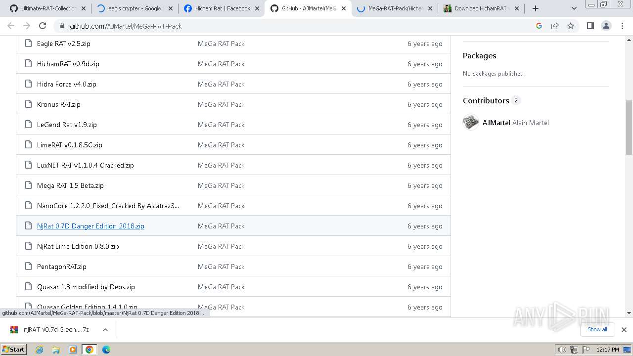633x356 pixels.
Task: Share this page icon
Action: pos(555,26)
